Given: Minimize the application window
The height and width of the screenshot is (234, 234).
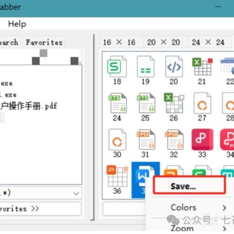Looking at the screenshot, I should (218, 7).
